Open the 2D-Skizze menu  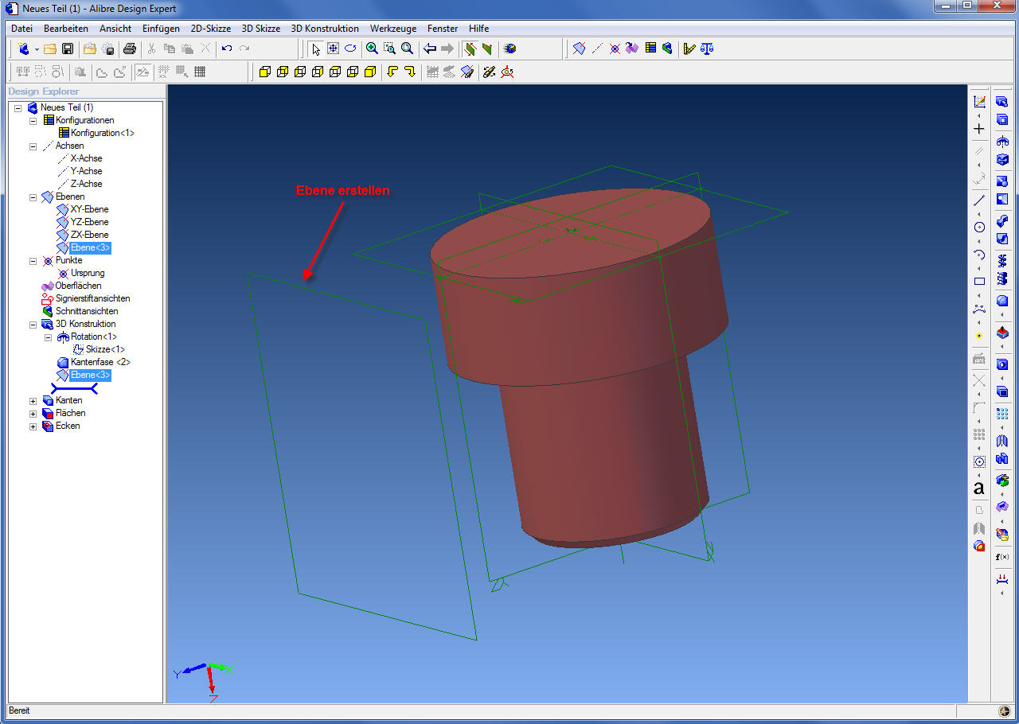211,28
